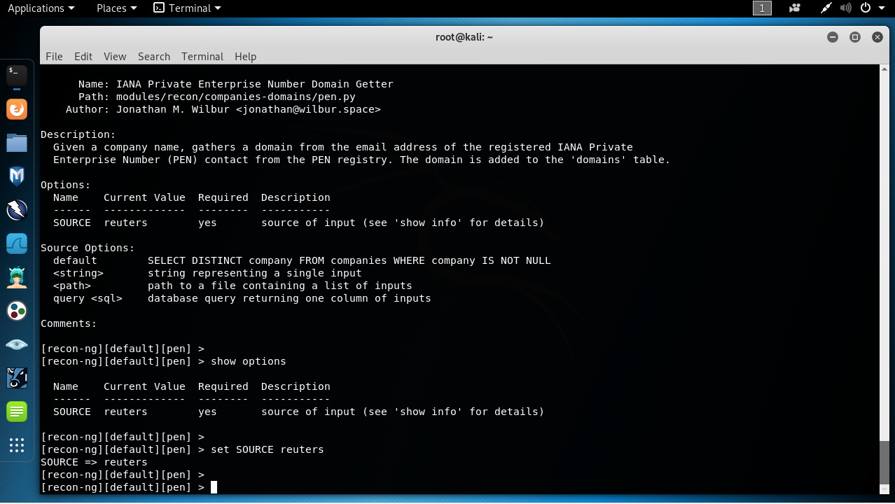895x504 pixels.
Task: Expand the Places dropdown menu
Action: coord(116,8)
